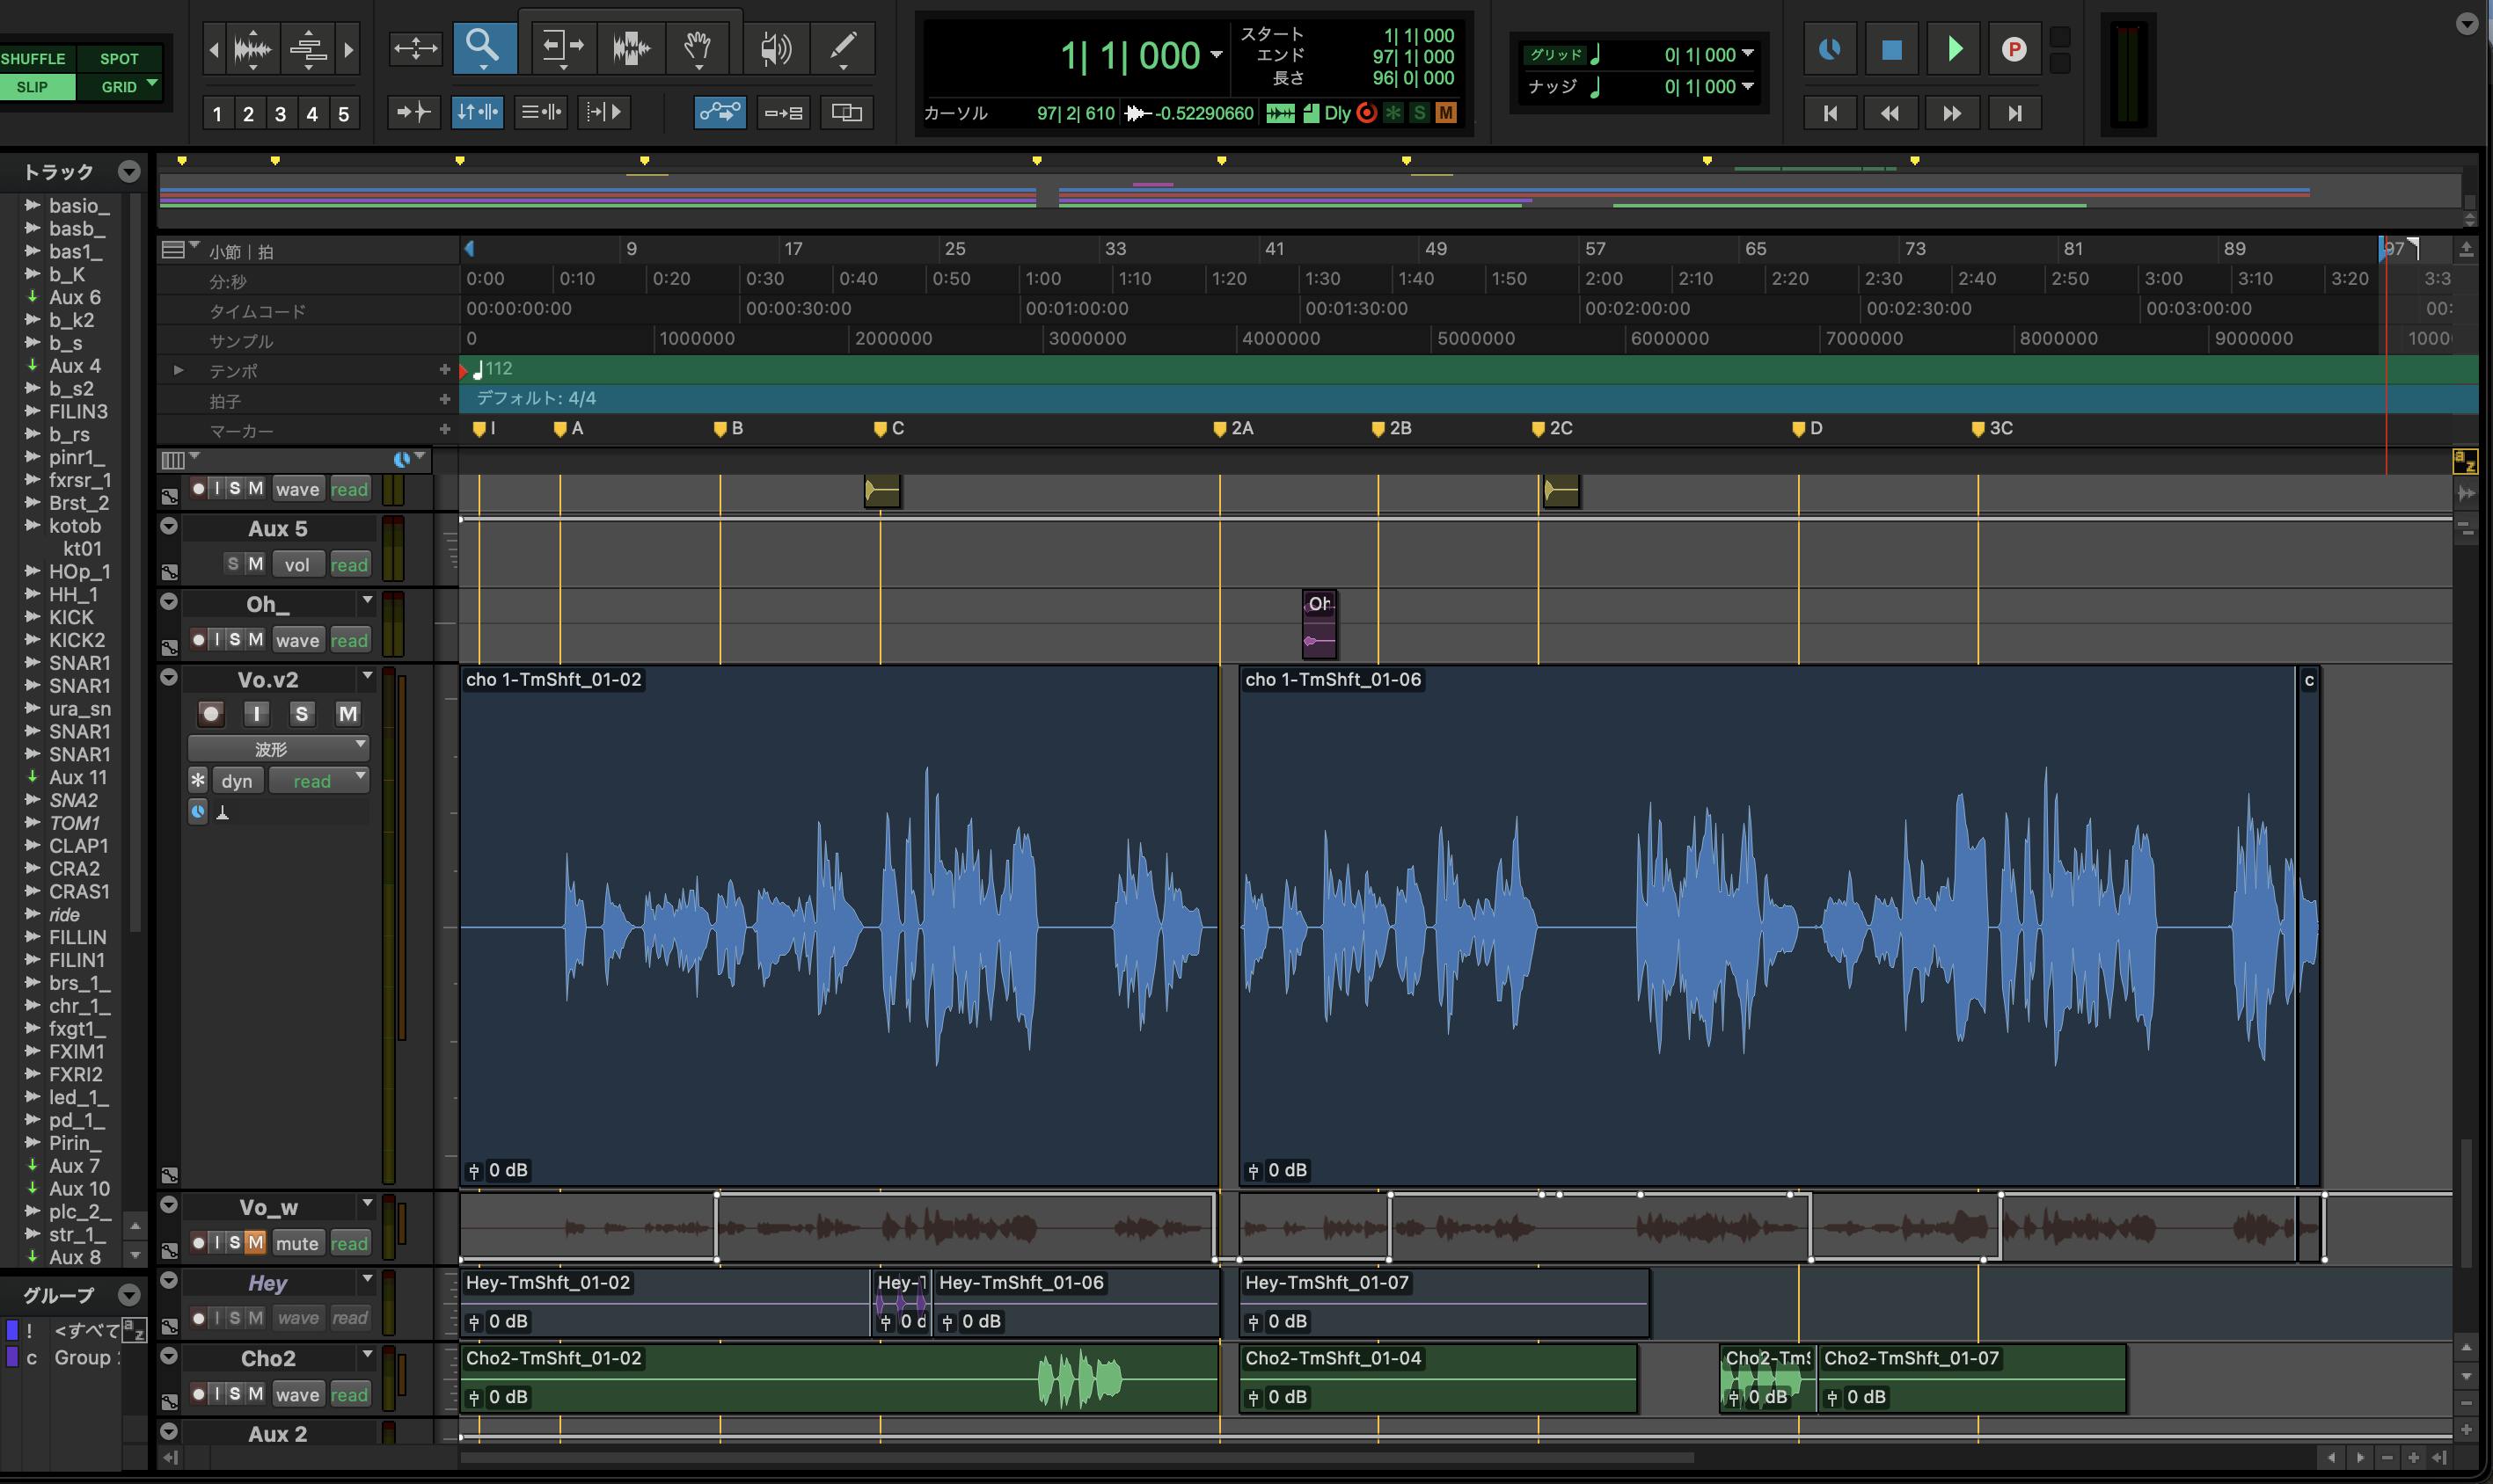Expand the tempo ruler triangle
The image size is (2493, 1484).
[178, 370]
